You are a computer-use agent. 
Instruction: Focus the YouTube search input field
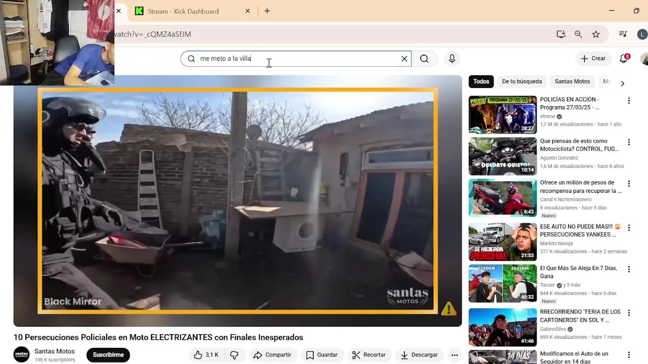(x=296, y=59)
